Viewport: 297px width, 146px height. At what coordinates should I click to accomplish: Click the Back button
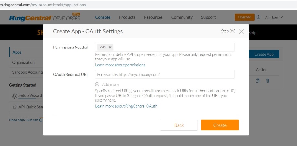click(179, 125)
